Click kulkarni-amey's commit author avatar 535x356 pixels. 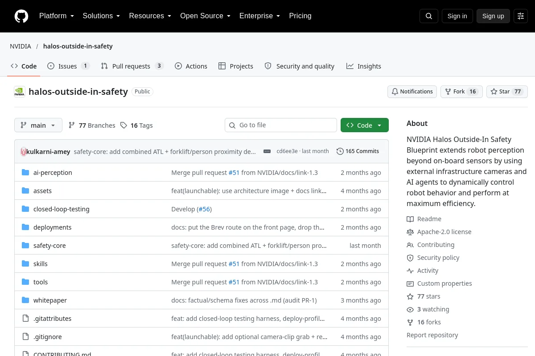point(24,151)
